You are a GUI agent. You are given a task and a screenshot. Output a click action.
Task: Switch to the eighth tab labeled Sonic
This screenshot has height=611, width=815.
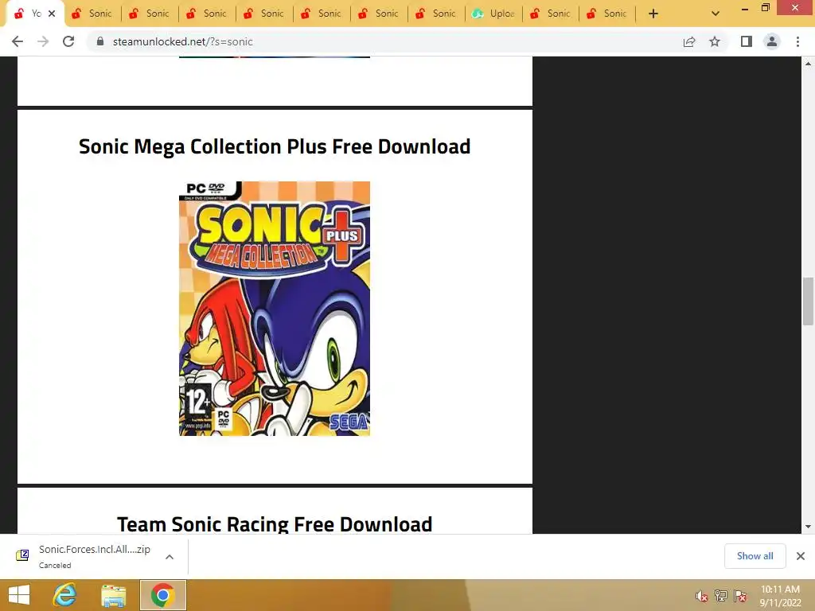(435, 14)
